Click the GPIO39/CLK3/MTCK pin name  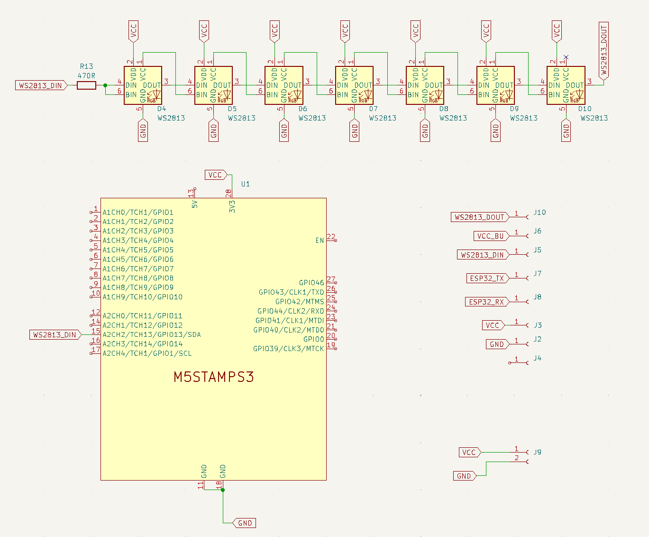(289, 349)
